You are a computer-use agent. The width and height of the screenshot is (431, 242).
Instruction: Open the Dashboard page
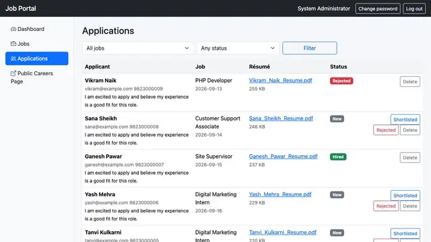37,29
